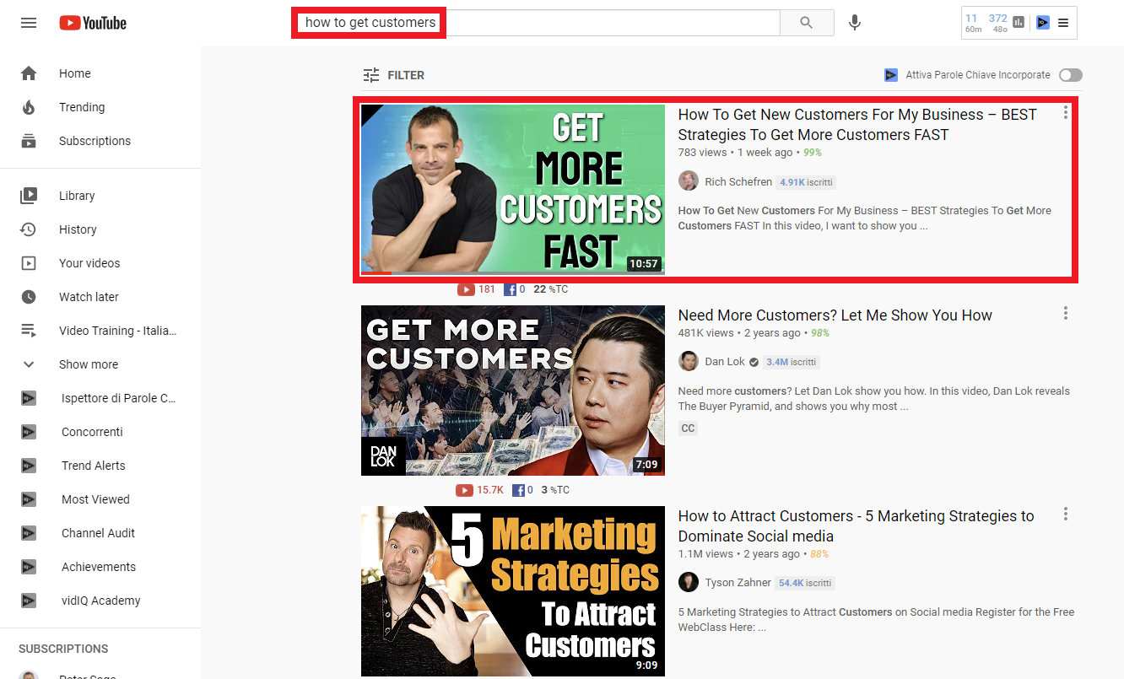The width and height of the screenshot is (1124, 679).
Task: Click the 22 %TC value under the first video
Action: (551, 289)
